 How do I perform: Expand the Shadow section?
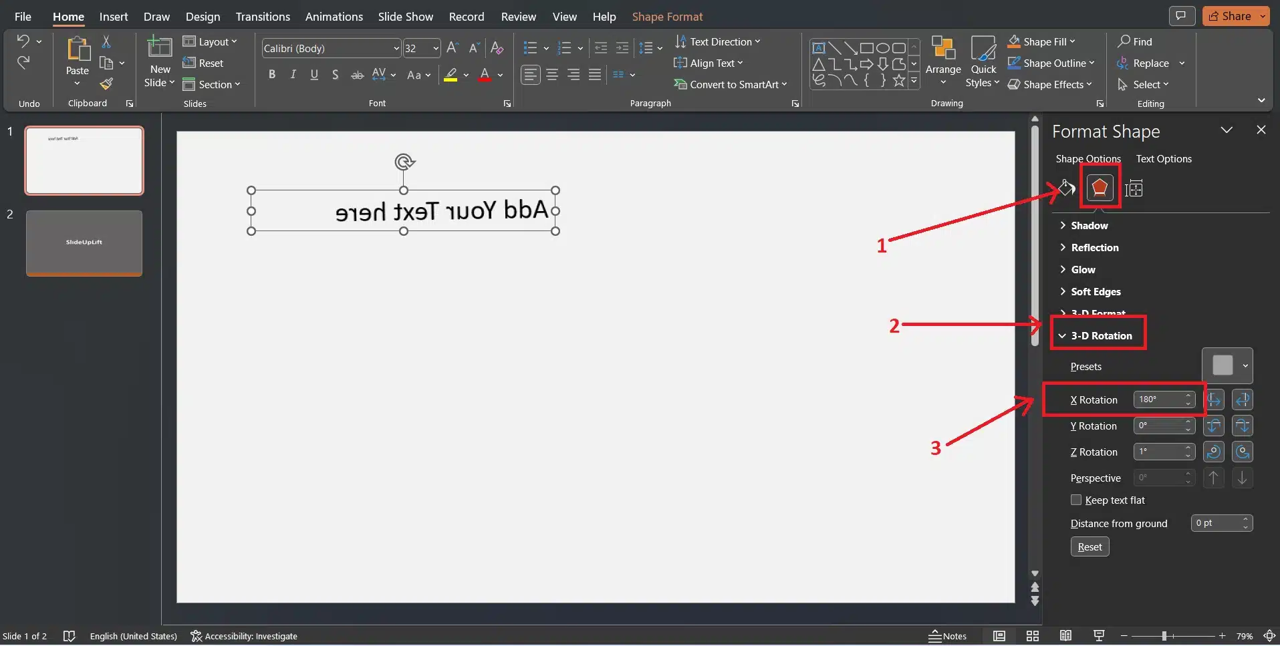coord(1089,226)
